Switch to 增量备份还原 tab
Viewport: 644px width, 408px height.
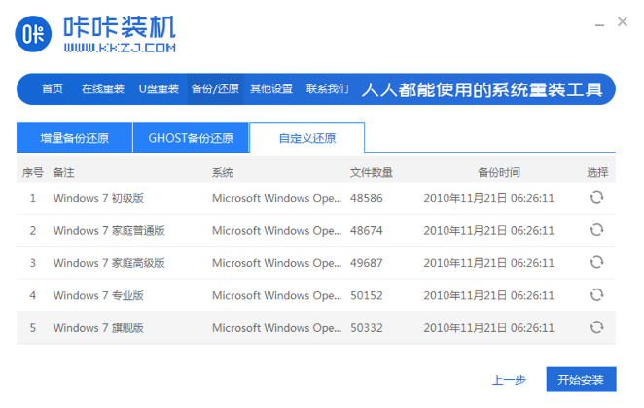(x=74, y=138)
